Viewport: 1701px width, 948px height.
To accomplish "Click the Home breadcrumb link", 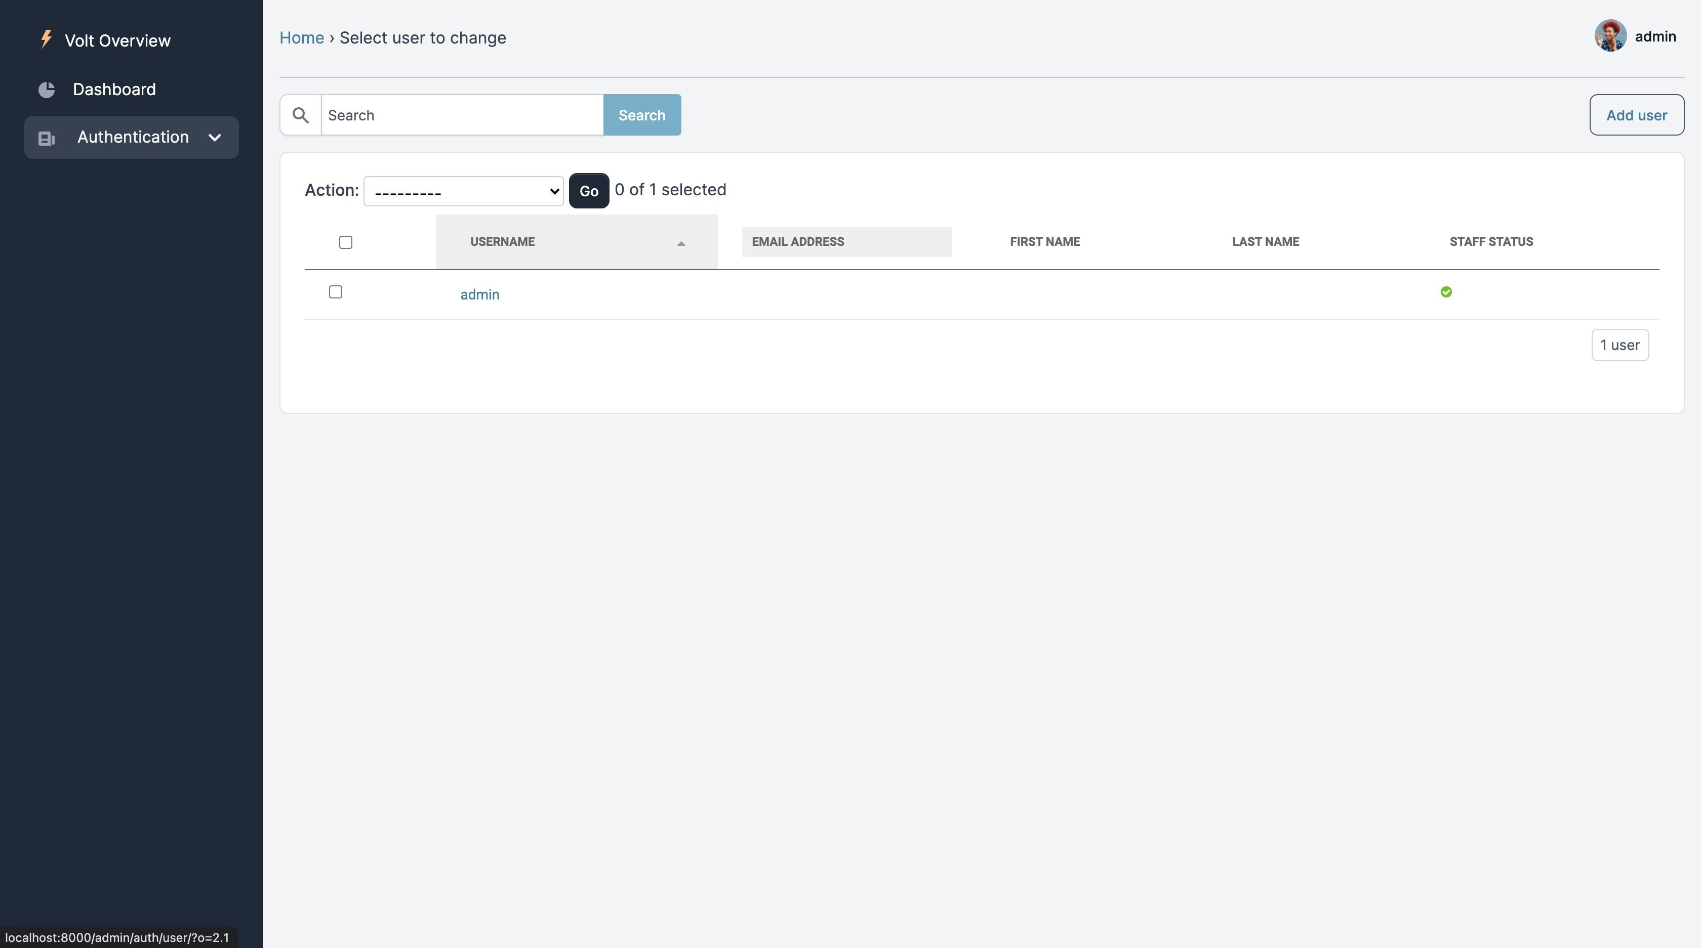I will pyautogui.click(x=302, y=38).
